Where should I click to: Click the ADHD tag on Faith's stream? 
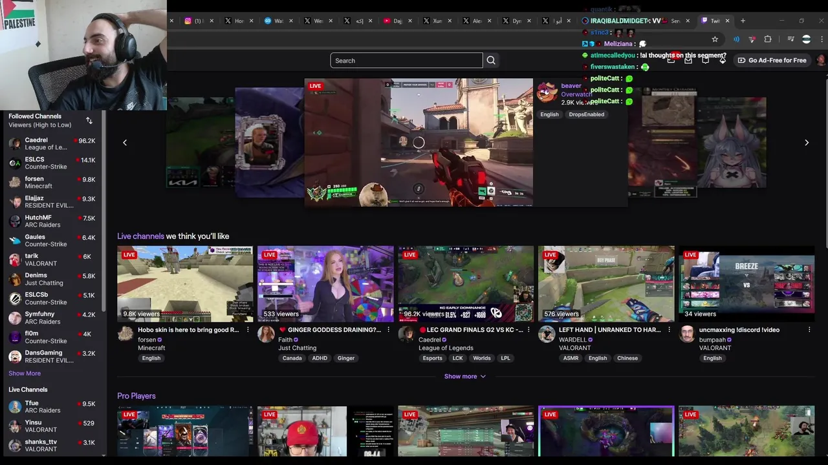coord(320,358)
